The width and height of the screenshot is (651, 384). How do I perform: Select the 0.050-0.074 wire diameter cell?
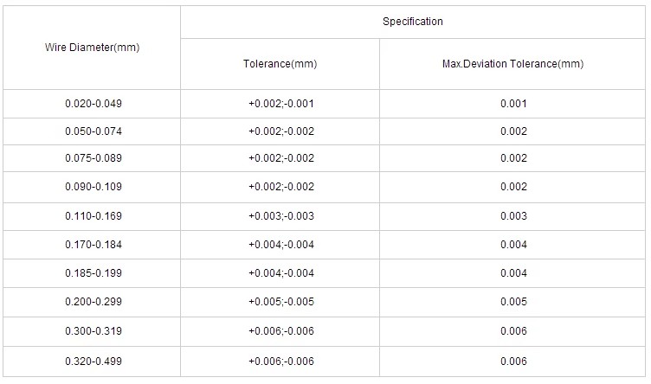pos(93,131)
